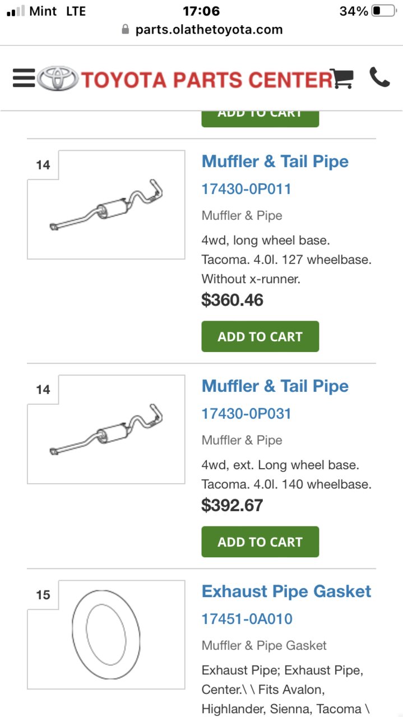Tap the Toyota logo emblem

pos(58,79)
